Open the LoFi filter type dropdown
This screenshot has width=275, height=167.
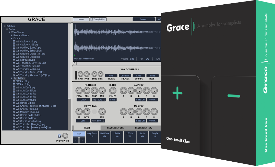(x=83, y=121)
